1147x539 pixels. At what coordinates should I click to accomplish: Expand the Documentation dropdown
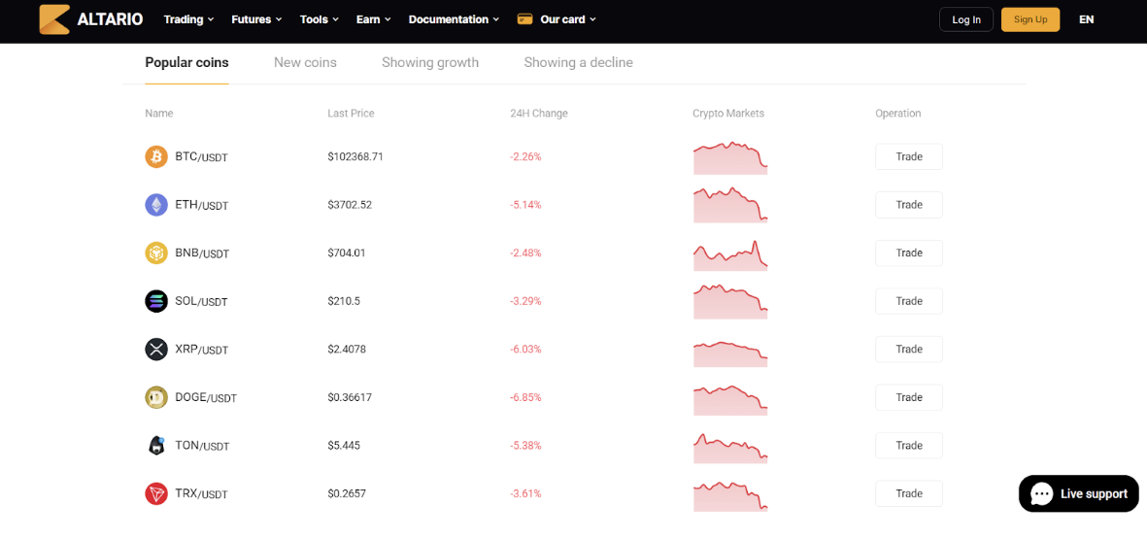point(454,19)
